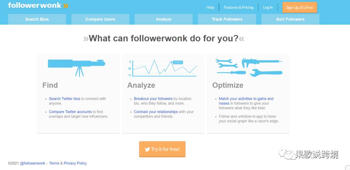Viewport: 350px width, 170px height.
Task: Go to the Analyze tab
Action: pos(164,19)
